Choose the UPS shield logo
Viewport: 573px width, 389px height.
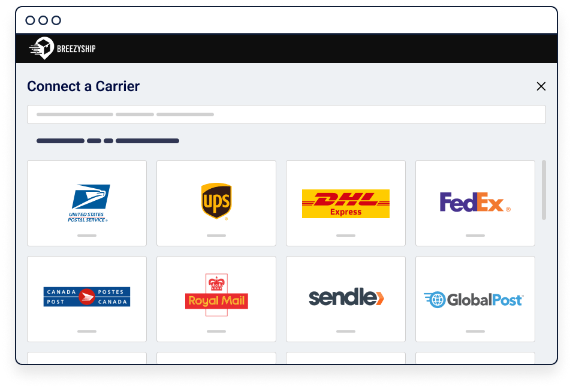(216, 201)
